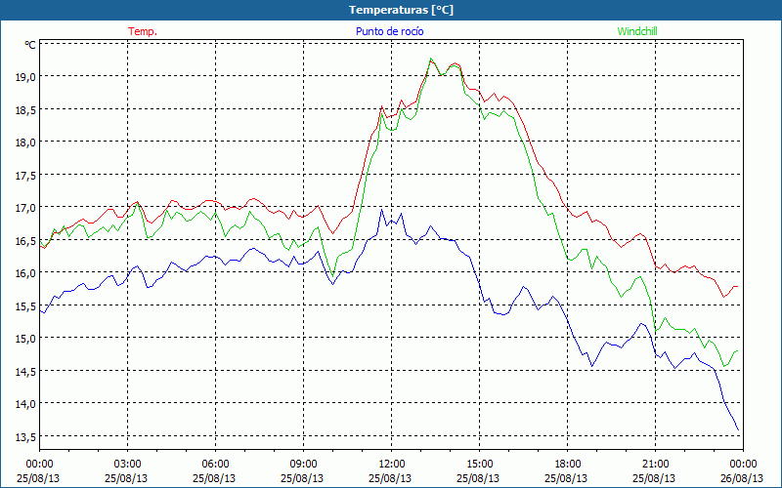Select the red Temp. legend label
Viewport: 782px width, 488px height.
point(143,31)
